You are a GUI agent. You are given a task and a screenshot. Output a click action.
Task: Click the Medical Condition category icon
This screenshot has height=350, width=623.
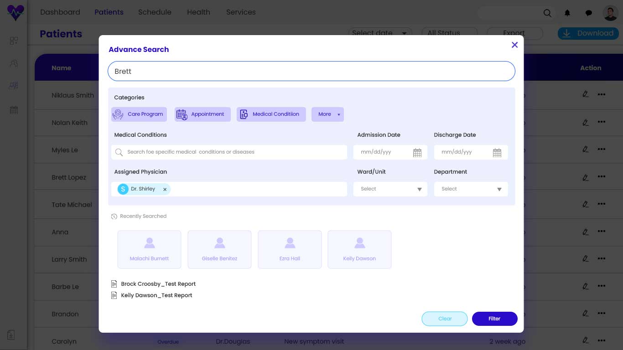[x=244, y=114]
